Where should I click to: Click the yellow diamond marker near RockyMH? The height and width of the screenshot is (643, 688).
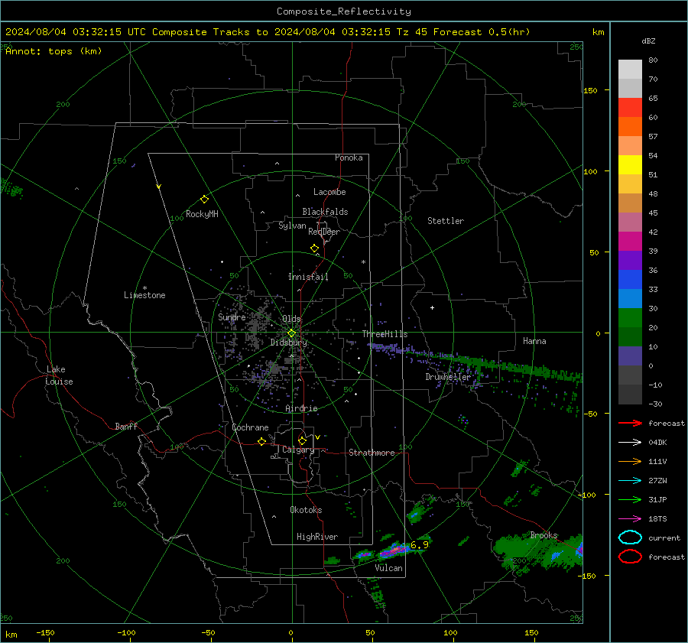click(204, 200)
